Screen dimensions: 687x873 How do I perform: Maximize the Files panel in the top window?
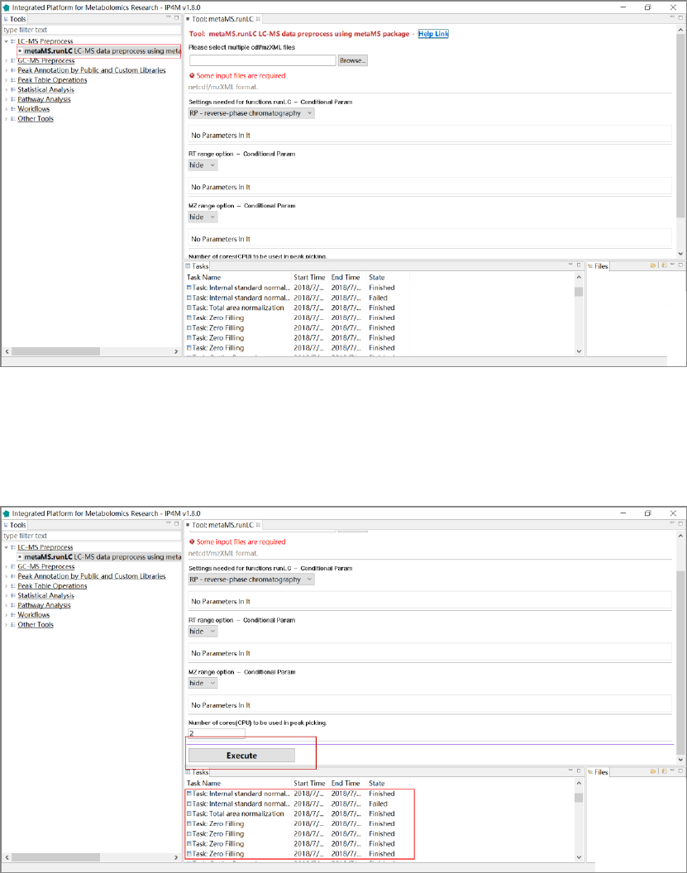680,265
